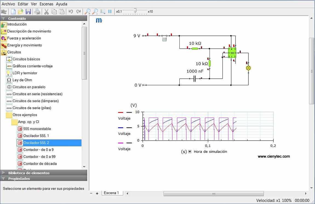Select Ley de Ohm in the content tree

click(x=22, y=80)
